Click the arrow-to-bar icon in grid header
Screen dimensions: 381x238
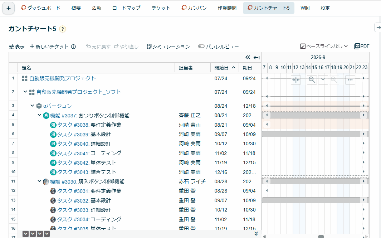[257, 58]
